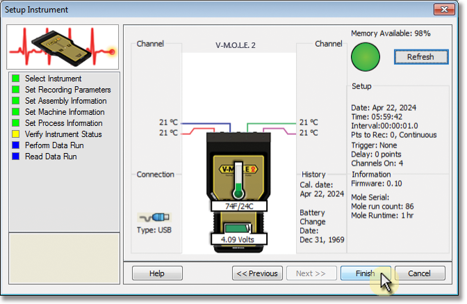The height and width of the screenshot is (304, 467).
Task: Go back with the Previous button
Action: [x=257, y=273]
